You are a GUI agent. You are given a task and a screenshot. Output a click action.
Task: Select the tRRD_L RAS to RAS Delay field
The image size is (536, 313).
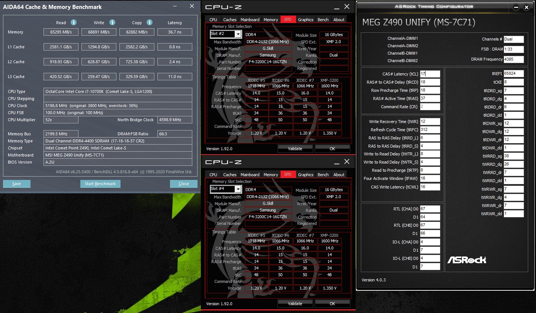pos(430,138)
